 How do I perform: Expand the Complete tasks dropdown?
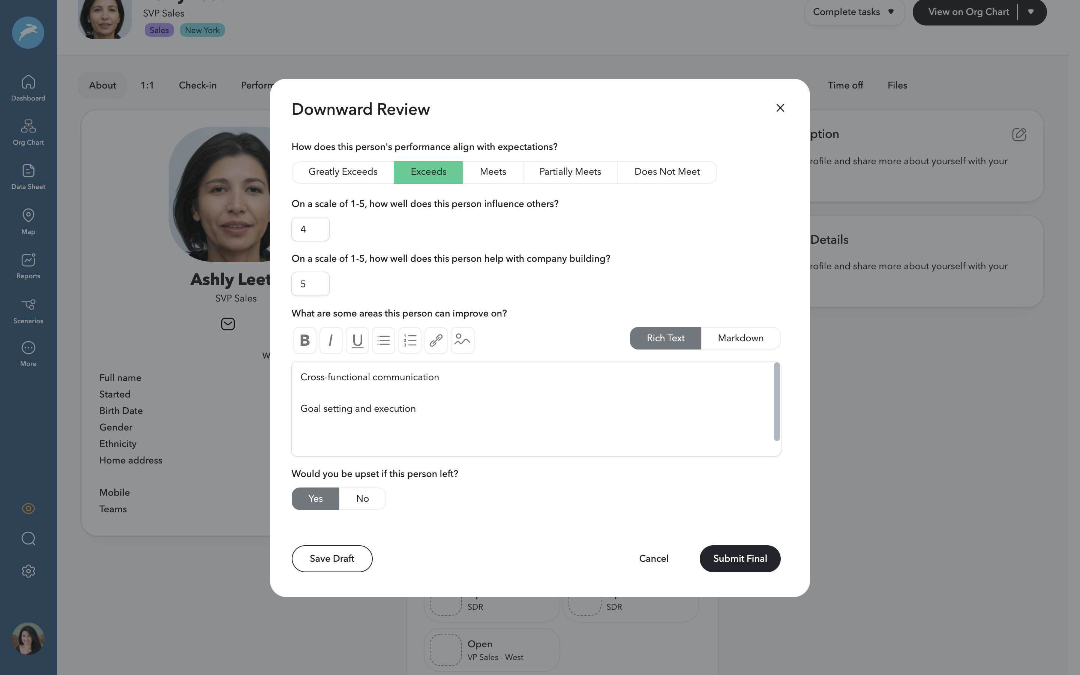(854, 12)
